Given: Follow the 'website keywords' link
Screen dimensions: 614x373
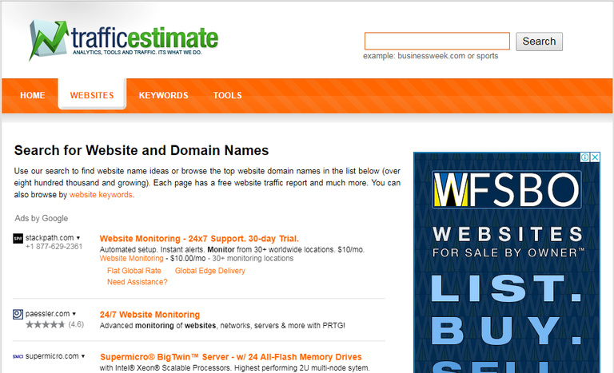Looking at the screenshot, I should (x=101, y=195).
